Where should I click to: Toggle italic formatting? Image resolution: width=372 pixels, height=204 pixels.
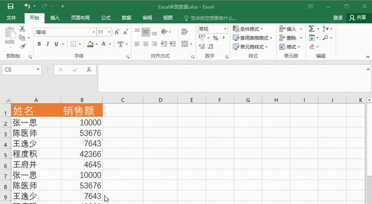tap(48, 44)
